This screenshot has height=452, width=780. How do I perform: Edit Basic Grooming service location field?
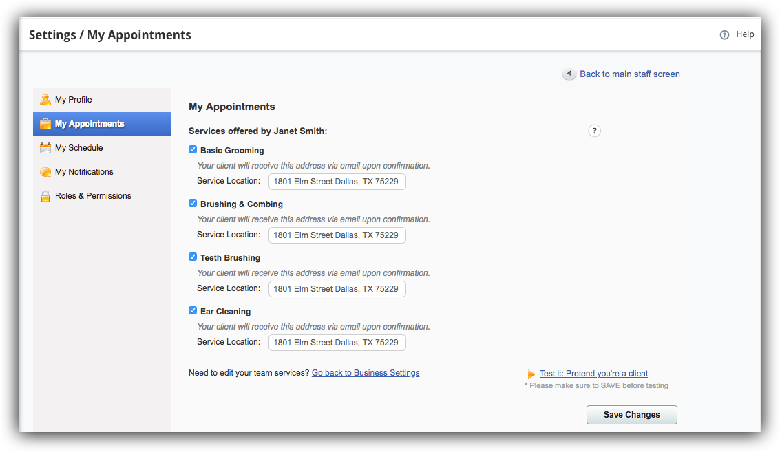[337, 182]
